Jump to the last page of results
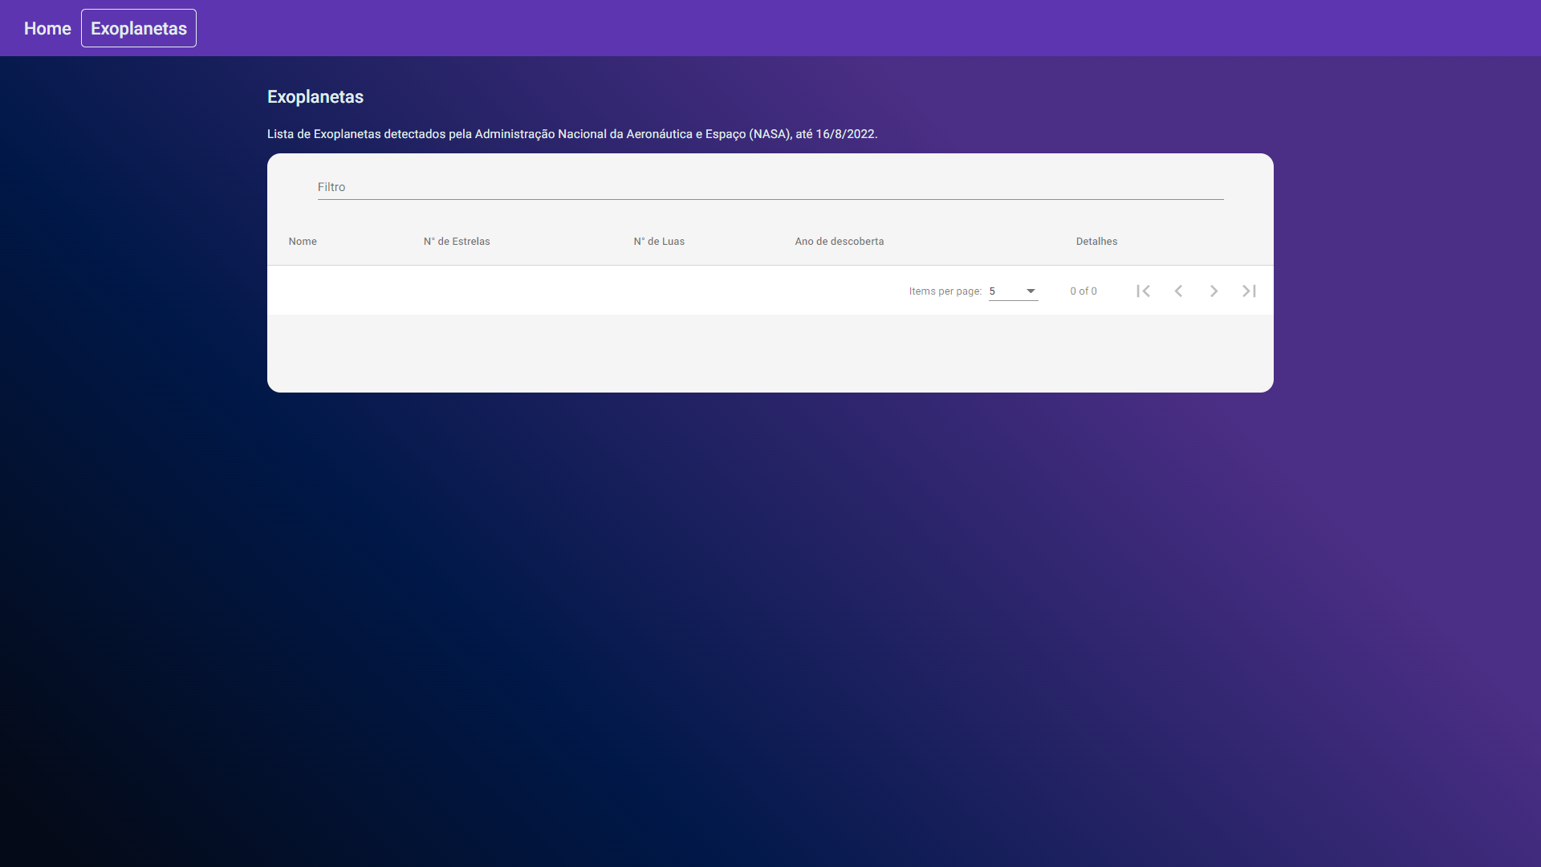Screen dimensions: 1541x867 tap(1249, 291)
